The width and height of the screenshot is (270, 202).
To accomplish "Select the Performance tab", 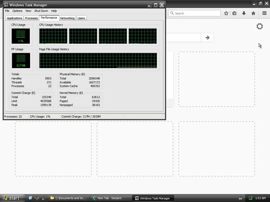I will pos(49,18).
